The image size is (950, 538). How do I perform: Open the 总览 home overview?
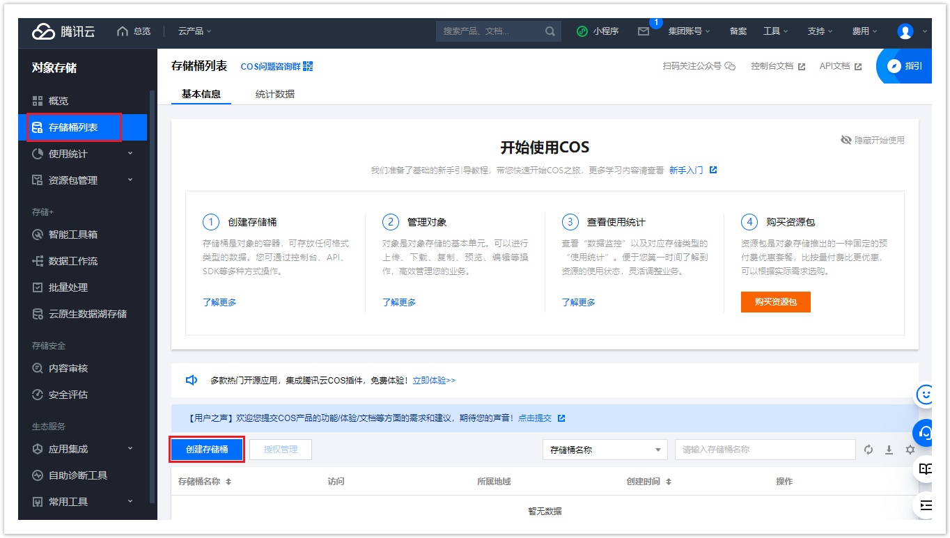(x=134, y=31)
